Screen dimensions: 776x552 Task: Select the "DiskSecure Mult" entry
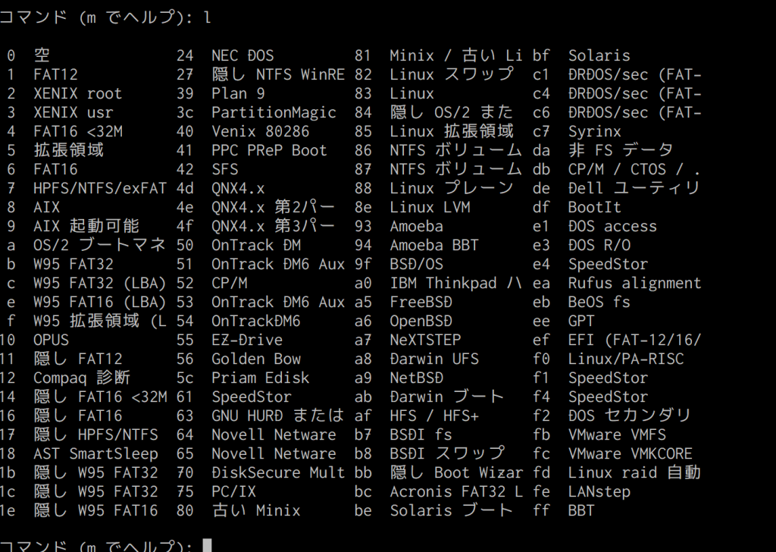coord(278,473)
